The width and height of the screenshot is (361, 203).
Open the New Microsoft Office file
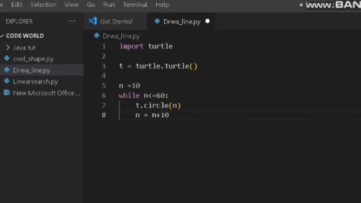click(x=47, y=93)
